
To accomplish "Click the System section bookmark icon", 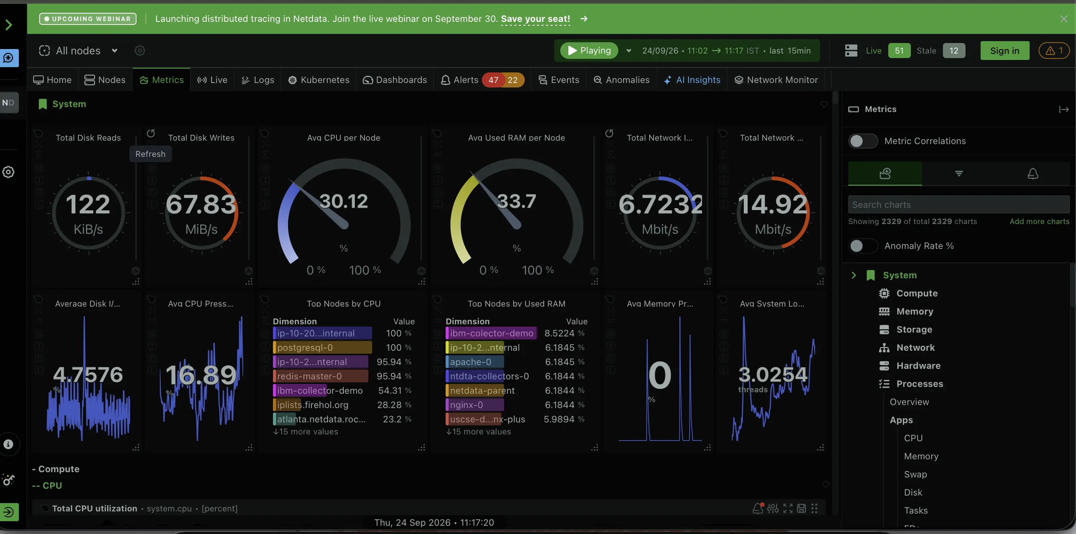I will 43,104.
